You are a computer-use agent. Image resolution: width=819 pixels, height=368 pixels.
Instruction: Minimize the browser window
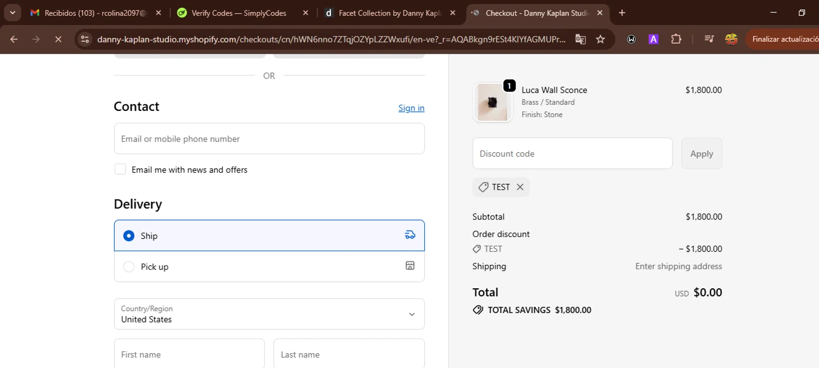tap(773, 13)
